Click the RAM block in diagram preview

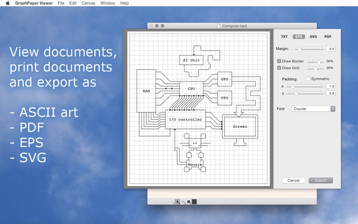tap(146, 91)
